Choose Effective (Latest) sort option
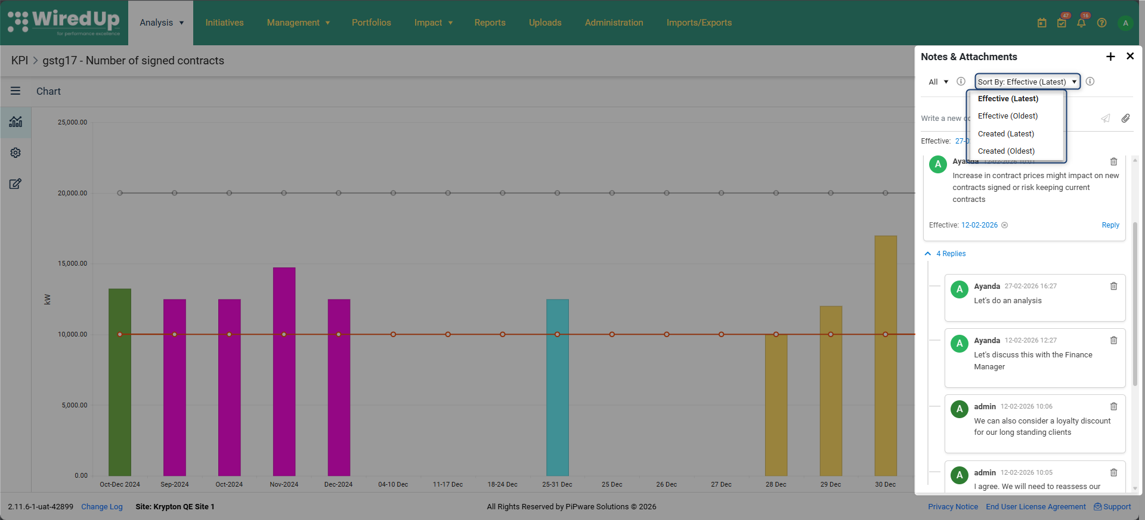Screen dimensions: 1145x520 click(1008, 99)
